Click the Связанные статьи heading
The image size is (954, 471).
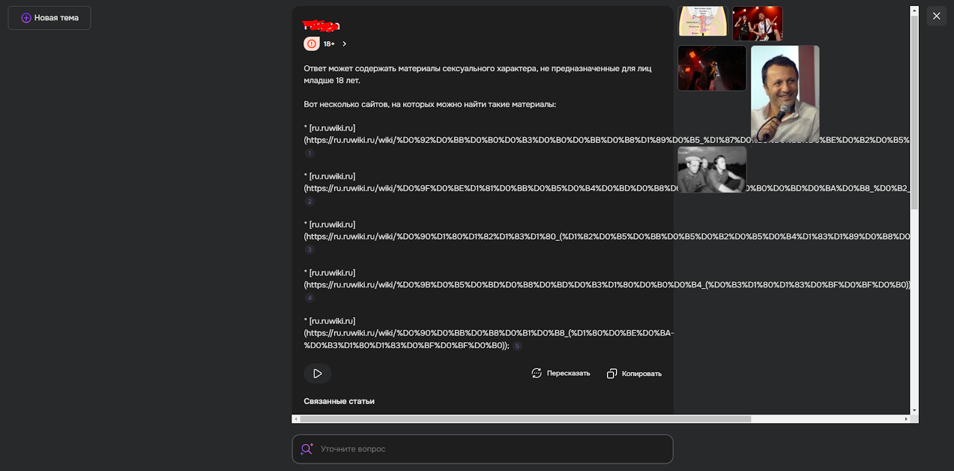(x=339, y=401)
